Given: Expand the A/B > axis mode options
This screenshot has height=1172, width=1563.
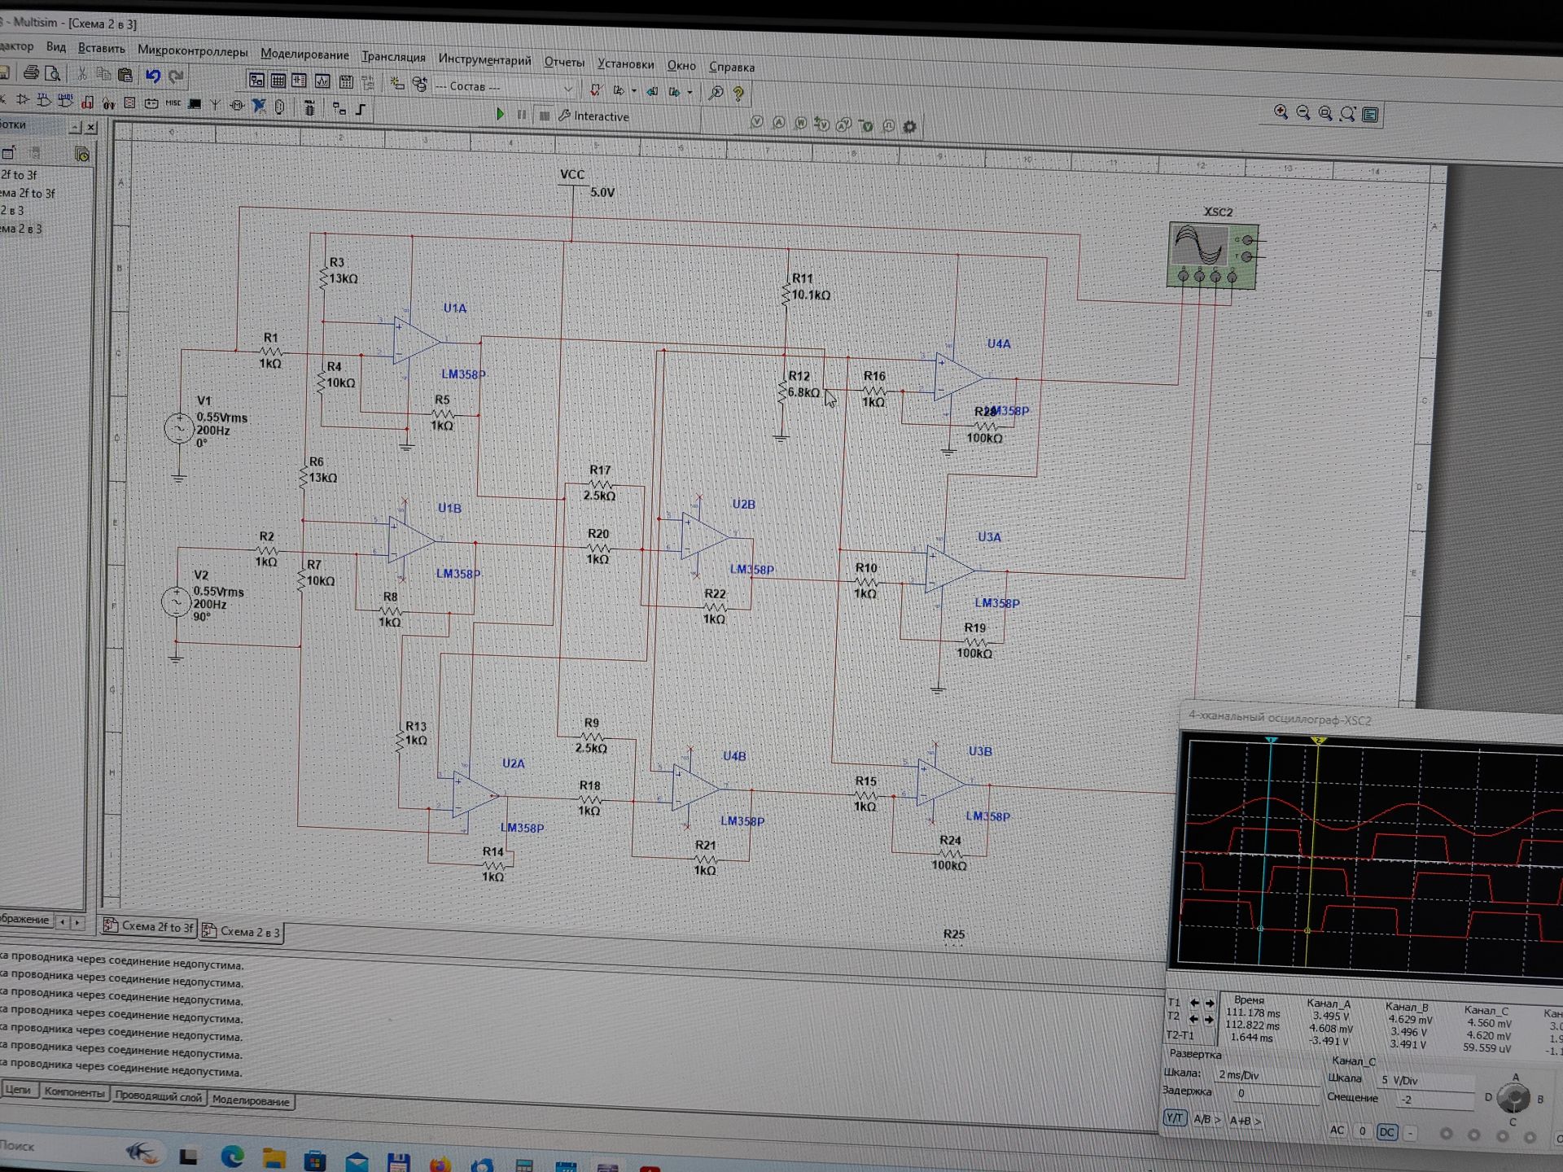Looking at the screenshot, I should pos(1206,1120).
